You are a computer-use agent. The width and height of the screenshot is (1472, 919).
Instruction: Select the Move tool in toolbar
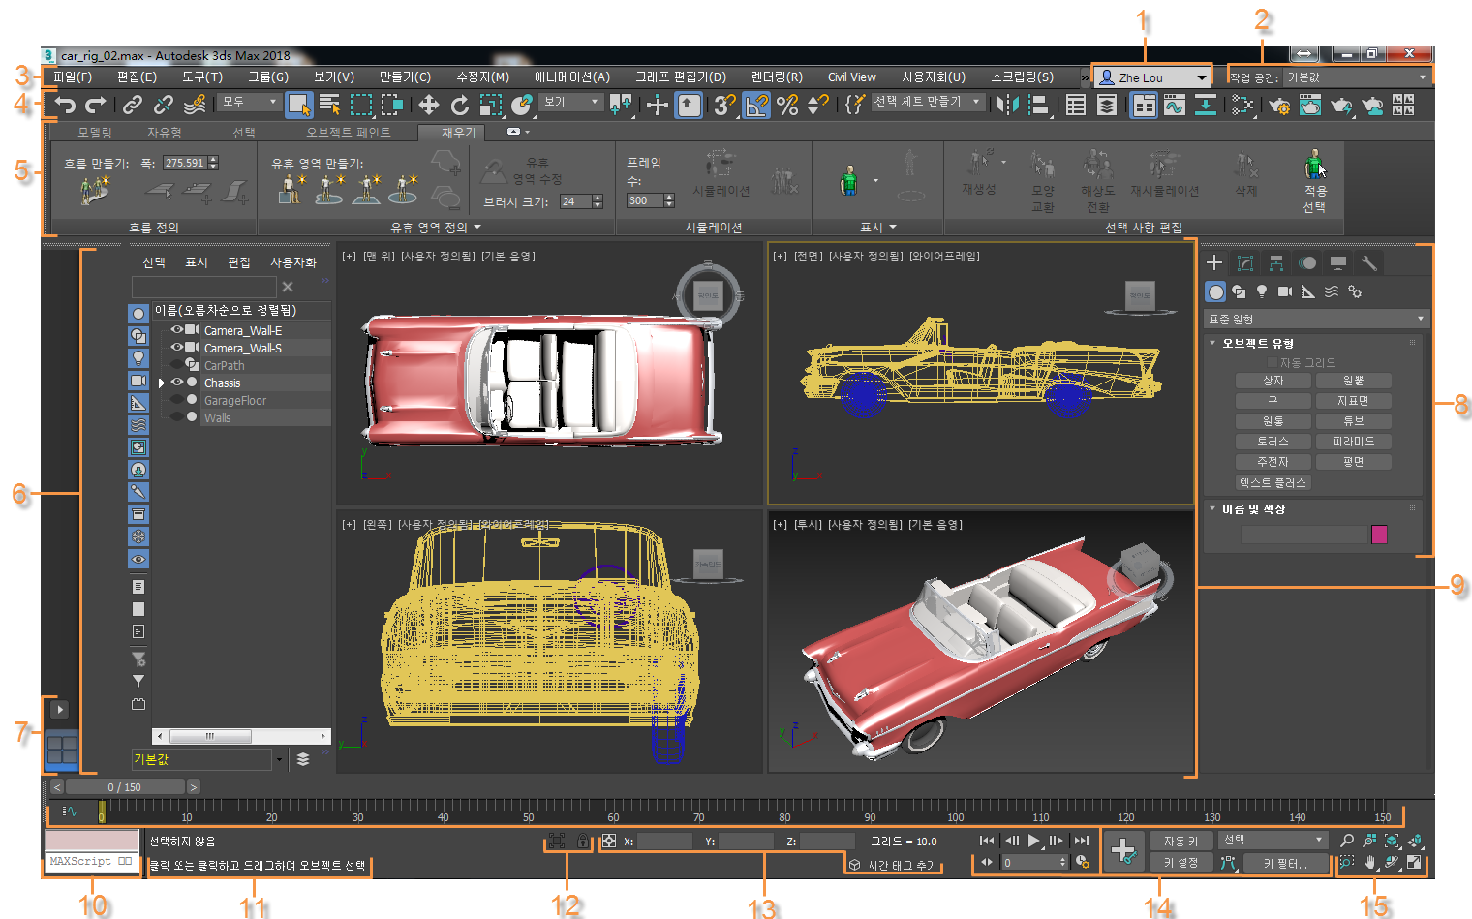point(428,105)
